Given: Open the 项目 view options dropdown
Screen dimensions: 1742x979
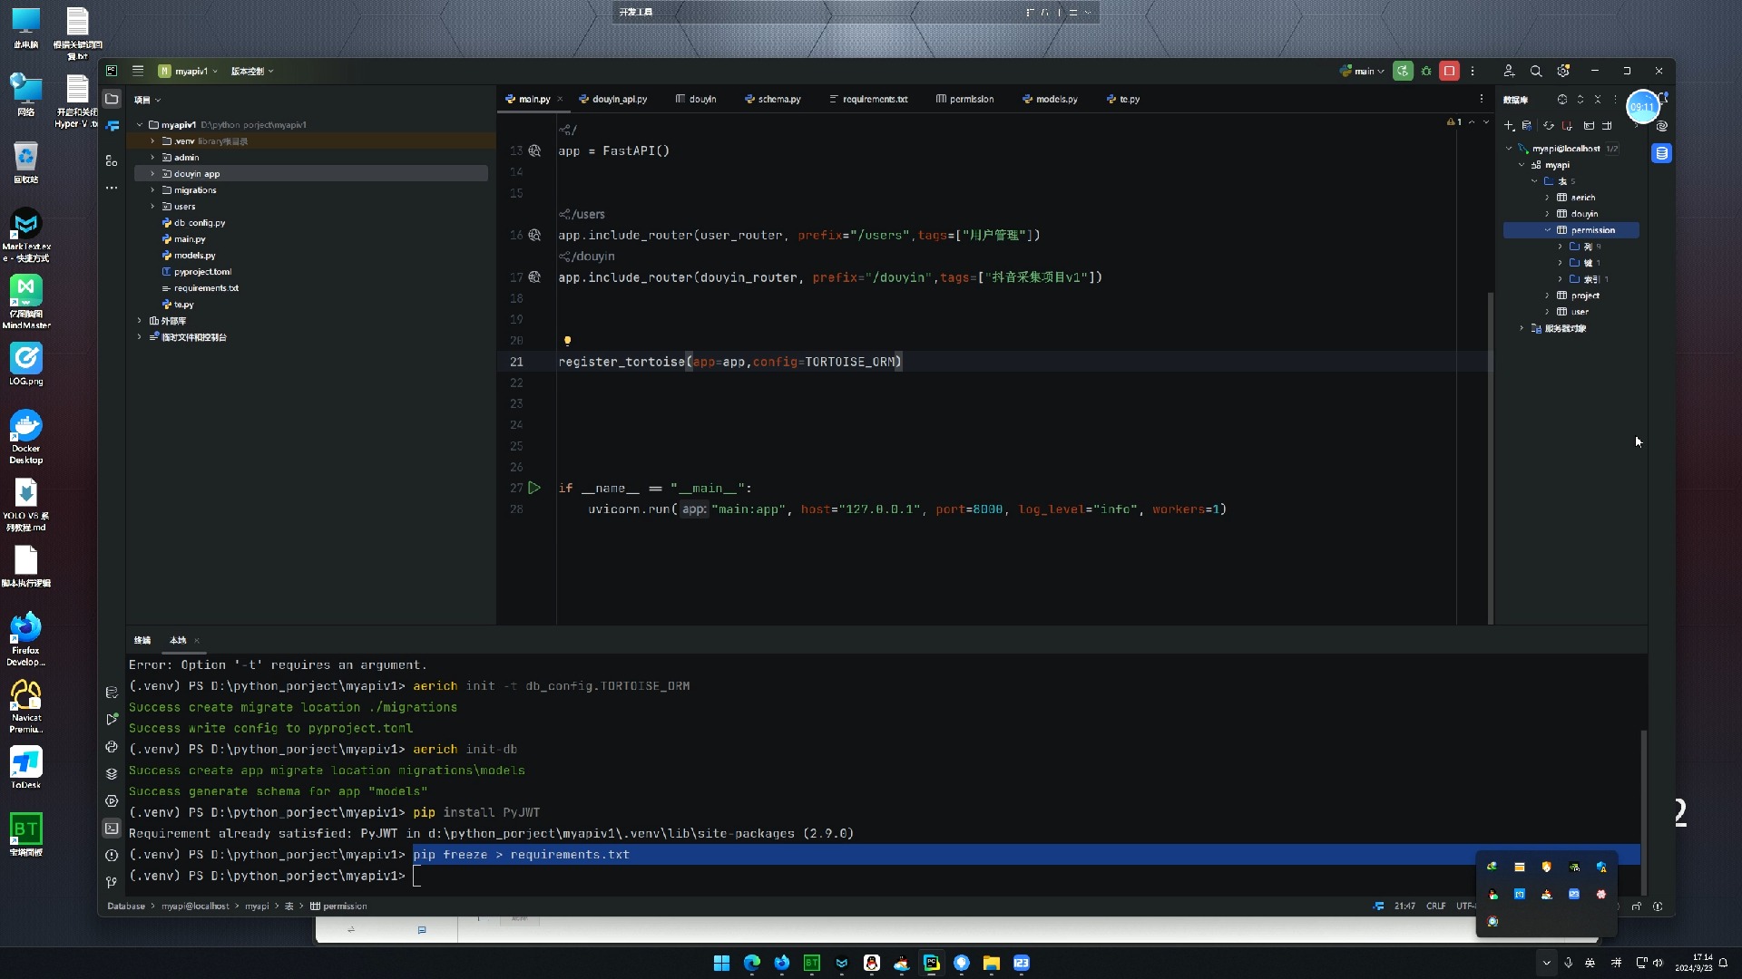Looking at the screenshot, I should [x=147, y=100].
